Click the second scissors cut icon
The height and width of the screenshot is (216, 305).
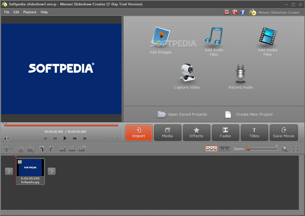30,149
